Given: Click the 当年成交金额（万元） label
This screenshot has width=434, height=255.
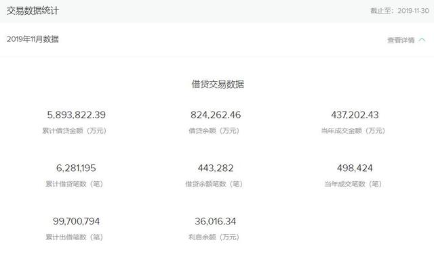Looking at the screenshot, I should (x=353, y=131).
